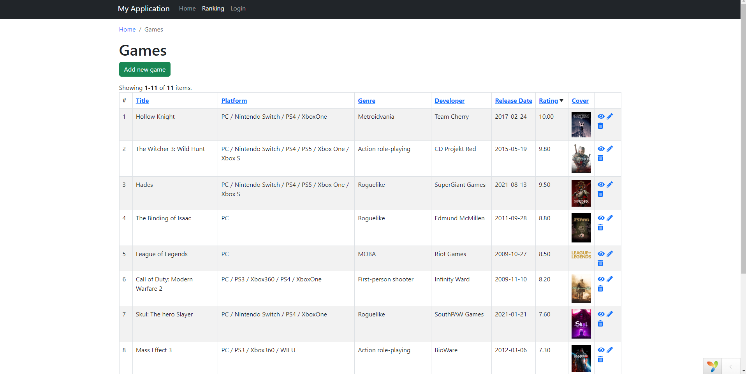Edit Call of Duty: Modern Warfare 2

(x=610, y=279)
